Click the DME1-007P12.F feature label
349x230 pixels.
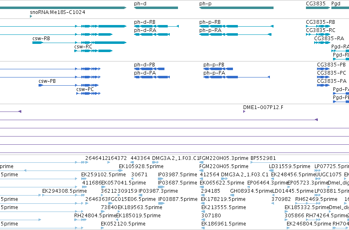click(263, 107)
